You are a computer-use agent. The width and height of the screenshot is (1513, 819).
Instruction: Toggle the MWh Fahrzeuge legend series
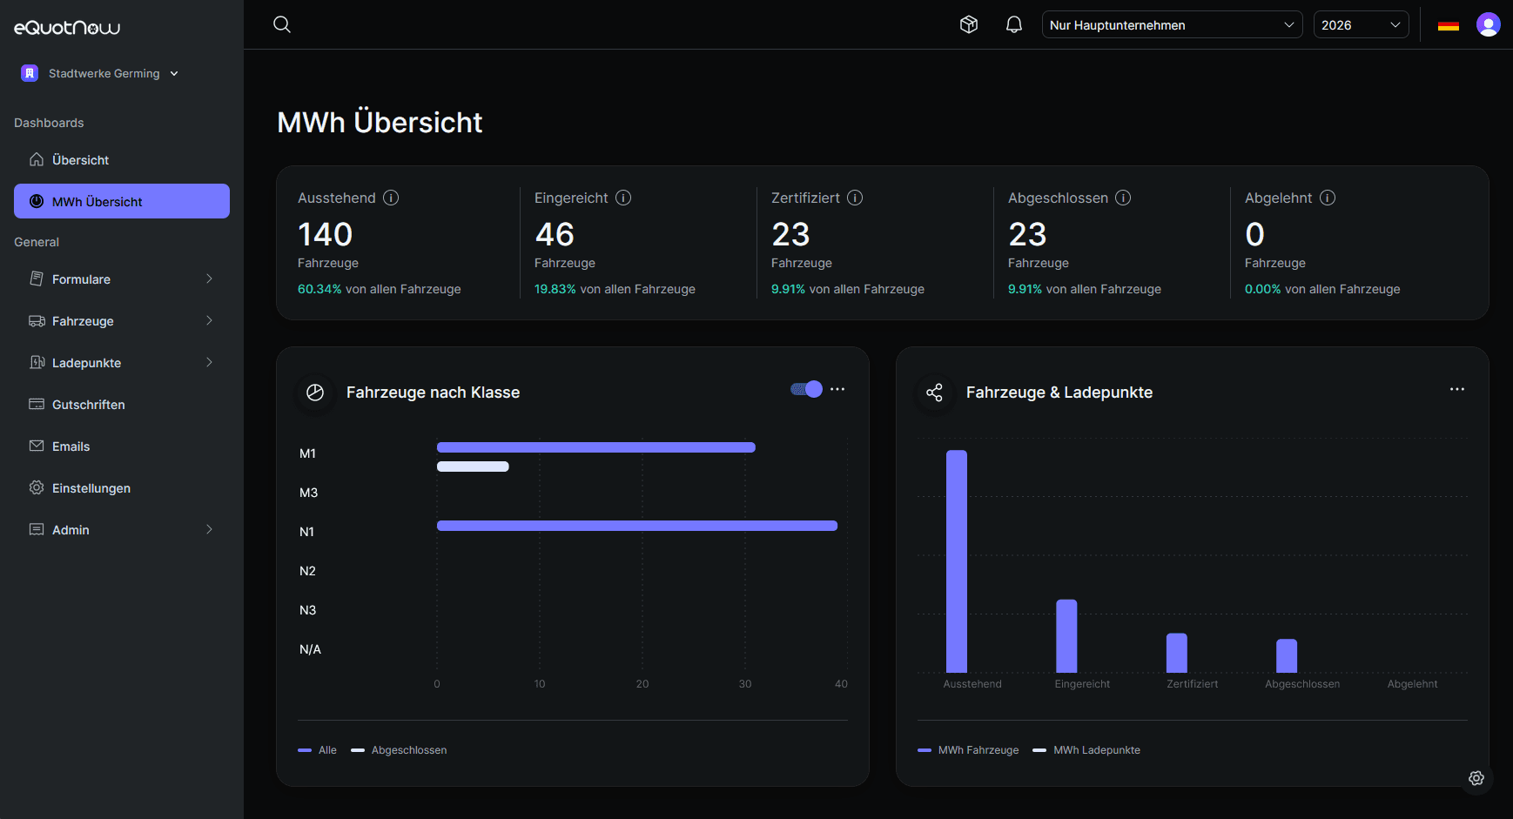pyautogui.click(x=968, y=750)
